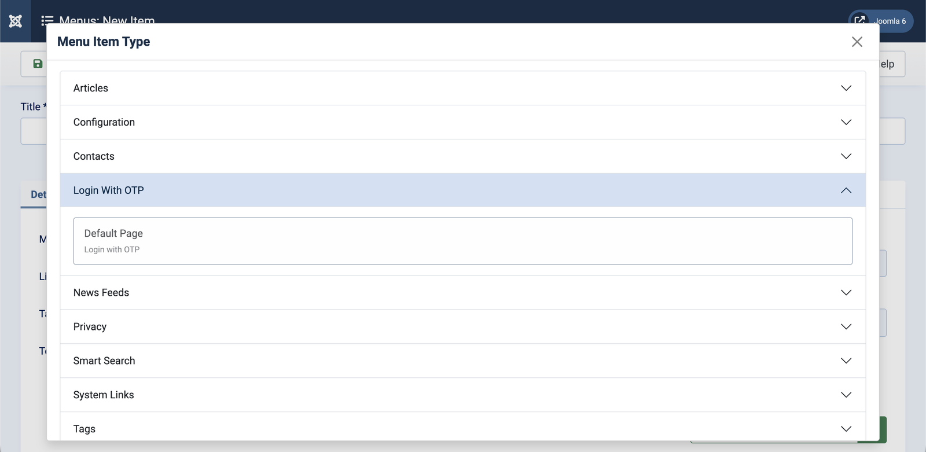
Task: Close the Menu Item Type dialog
Action: [x=857, y=42]
